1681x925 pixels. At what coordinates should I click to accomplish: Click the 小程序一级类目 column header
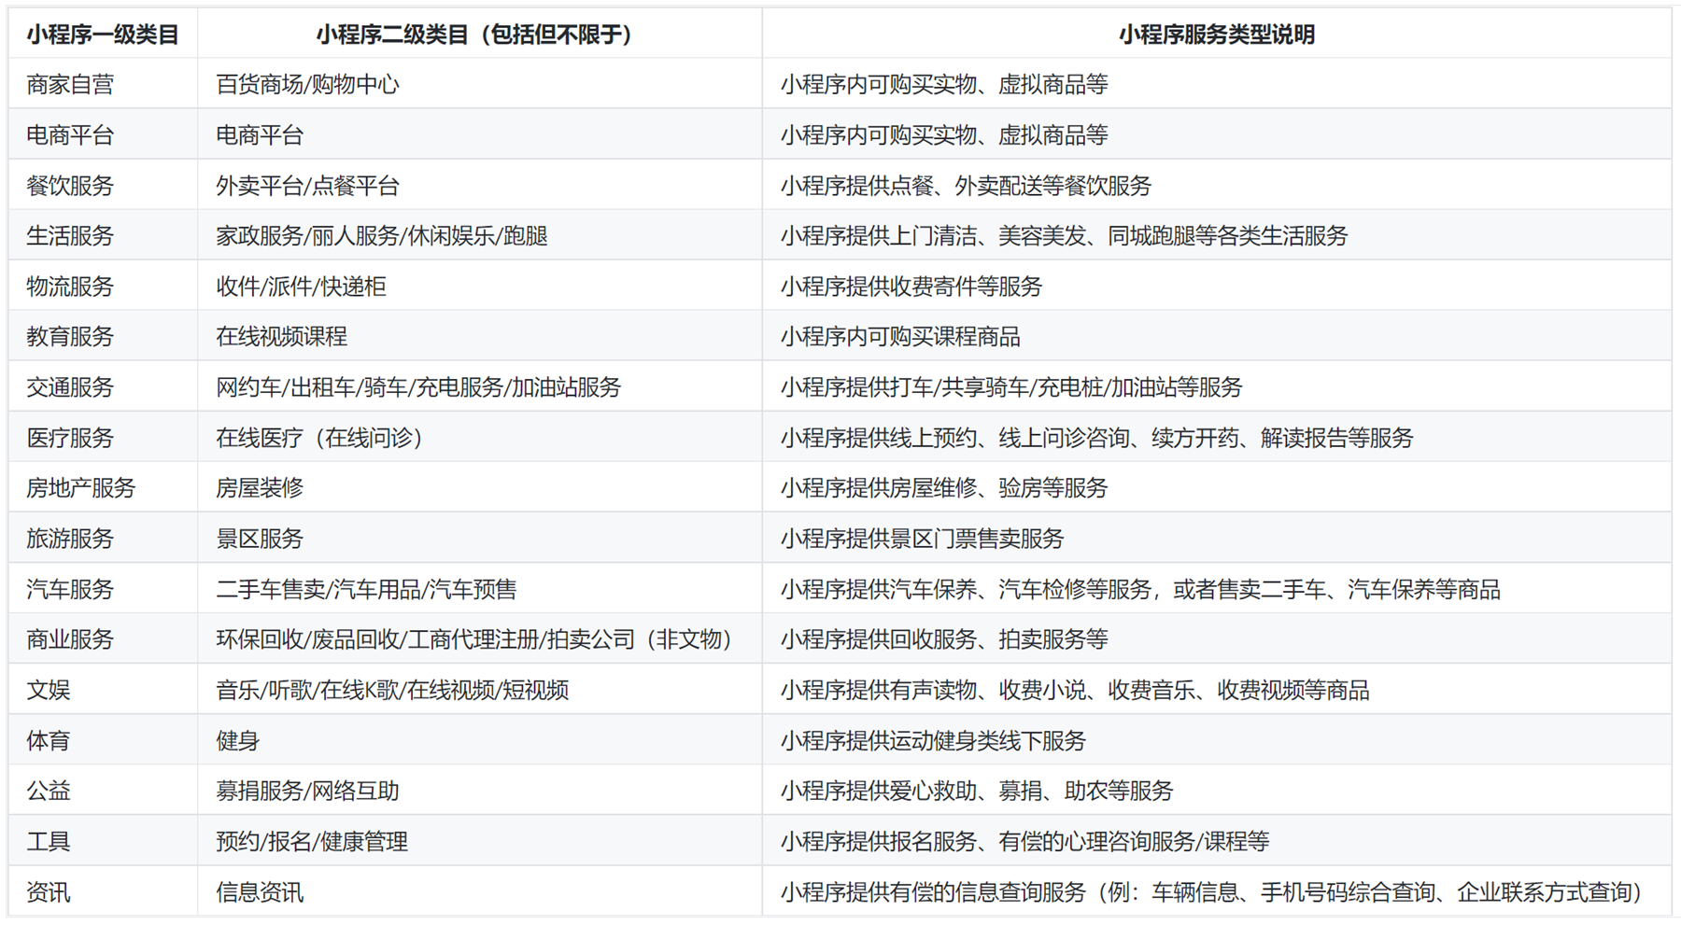pos(103,35)
